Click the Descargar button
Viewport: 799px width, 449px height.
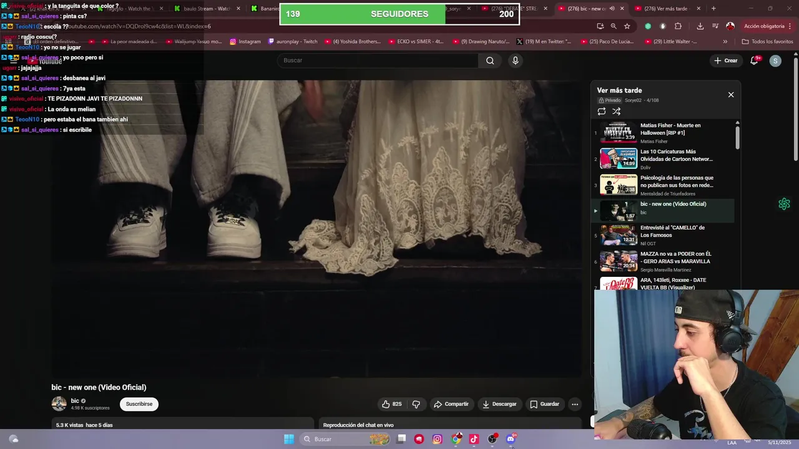[499, 404]
